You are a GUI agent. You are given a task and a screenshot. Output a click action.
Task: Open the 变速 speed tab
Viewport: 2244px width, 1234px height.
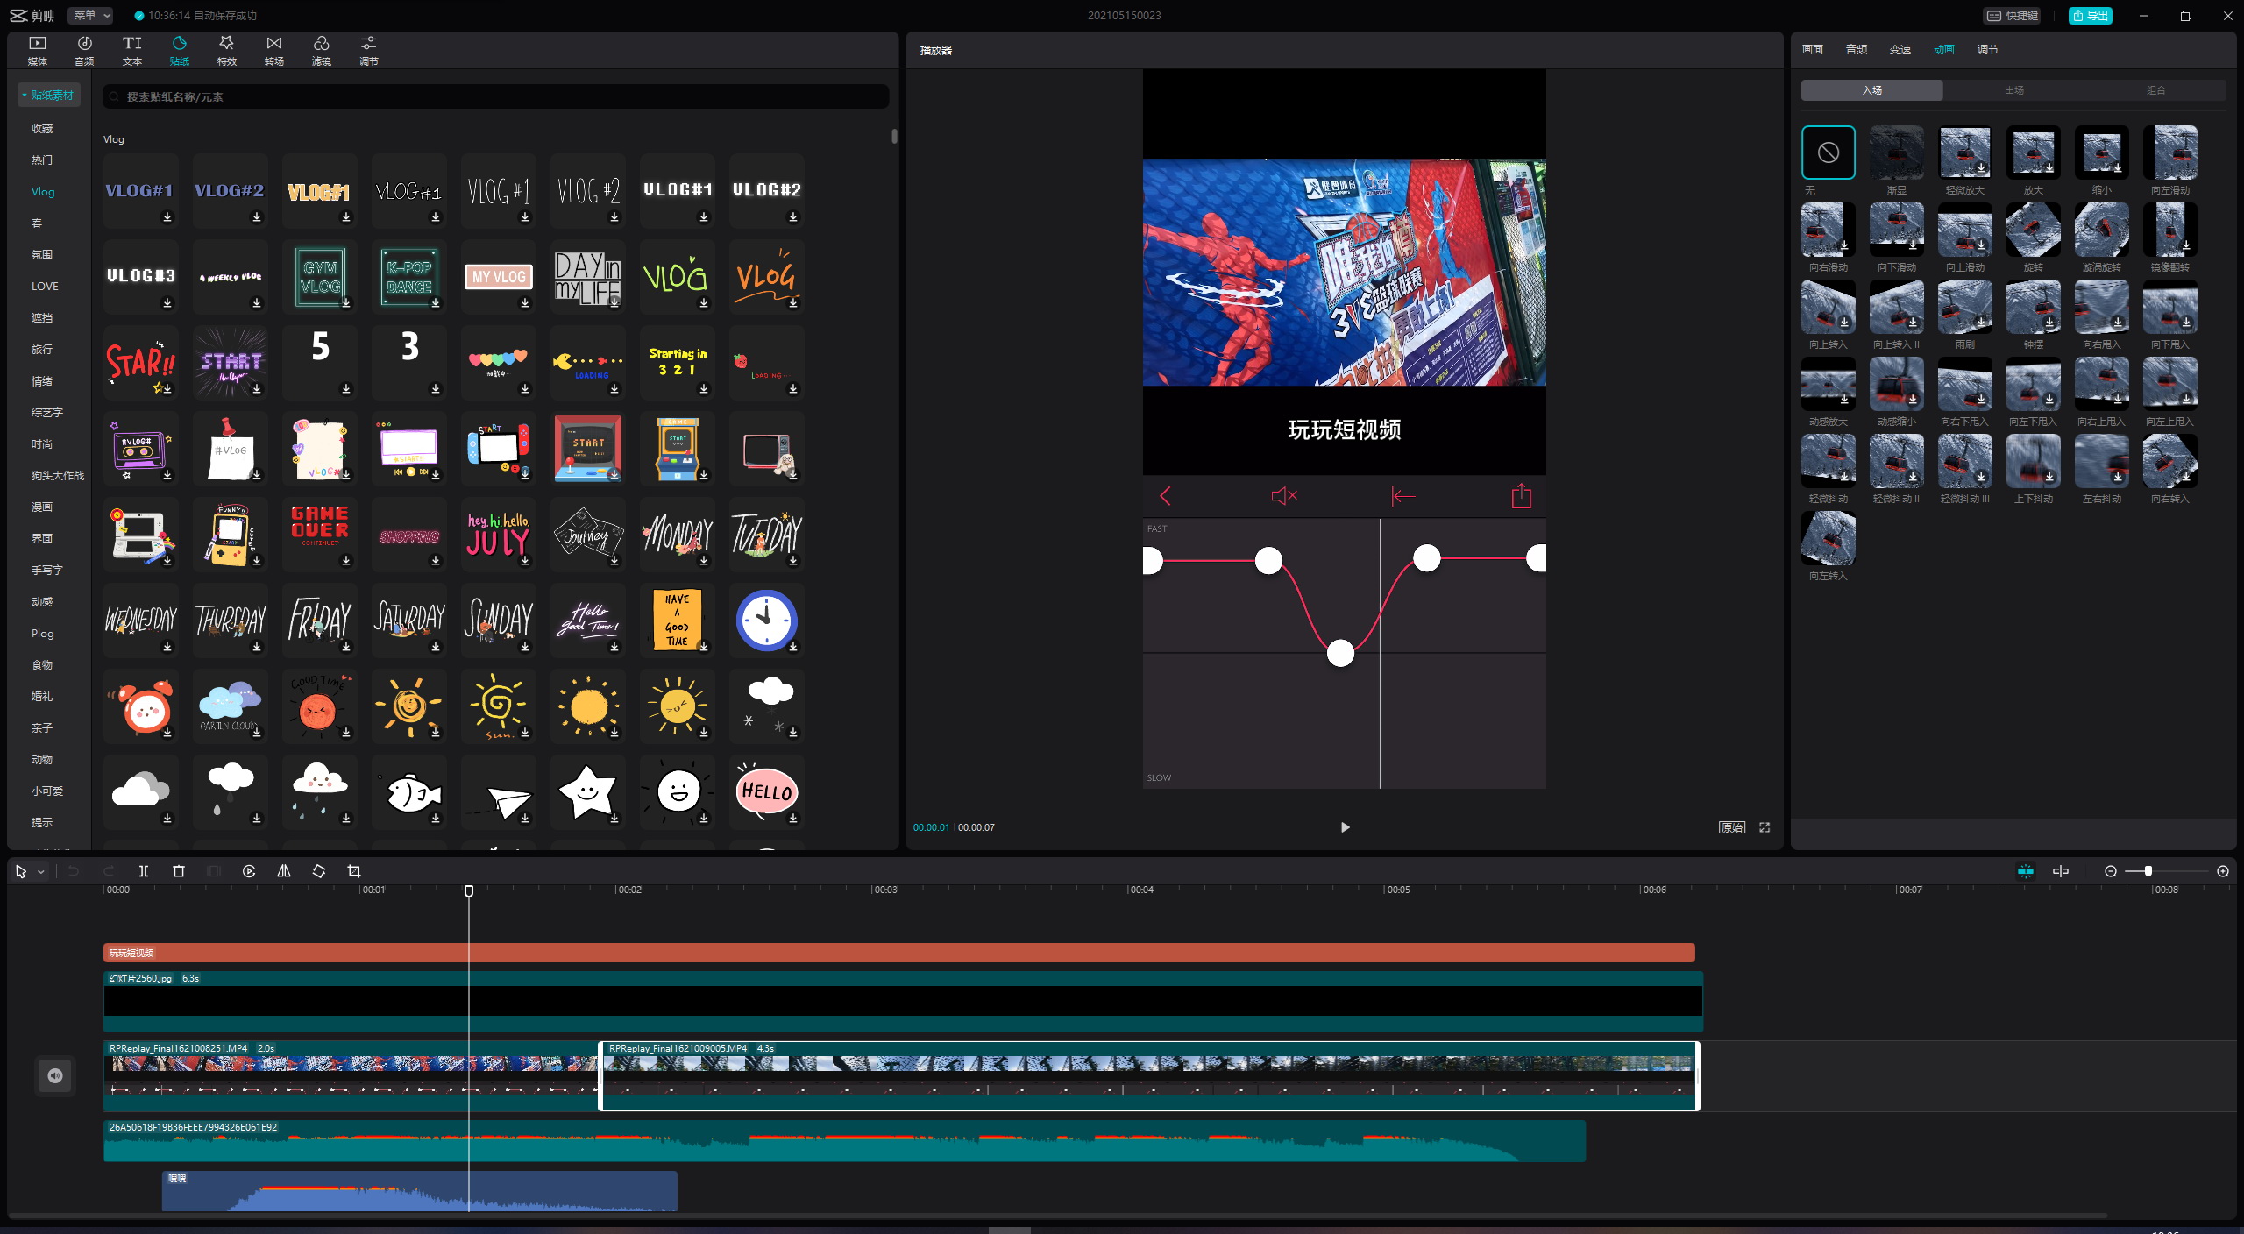click(1900, 50)
